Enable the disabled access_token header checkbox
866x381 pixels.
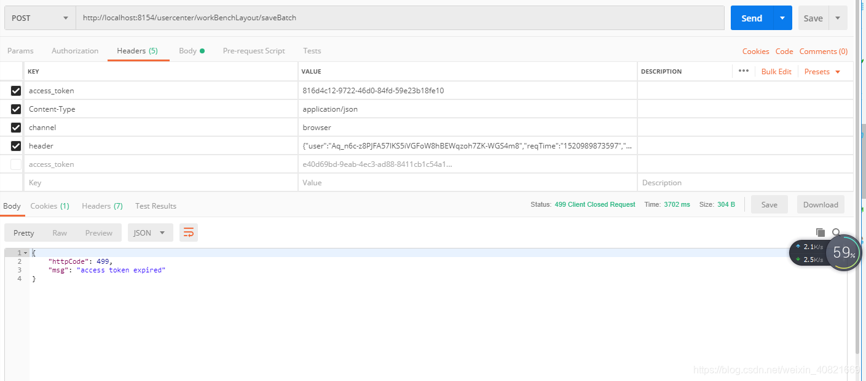coord(16,164)
